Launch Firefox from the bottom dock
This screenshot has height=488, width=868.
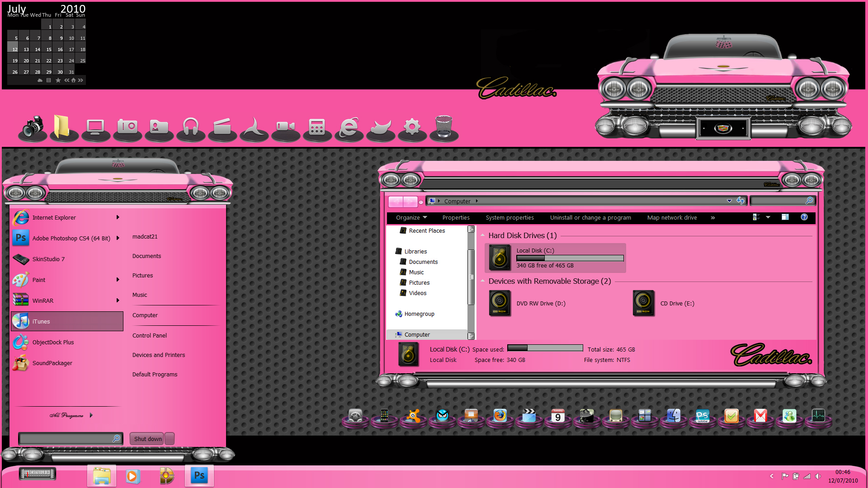(x=500, y=416)
